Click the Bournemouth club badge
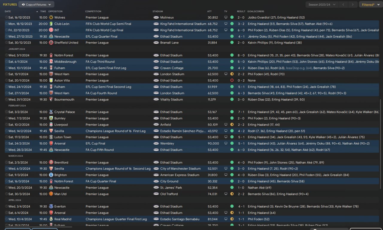 tap(51, 100)
